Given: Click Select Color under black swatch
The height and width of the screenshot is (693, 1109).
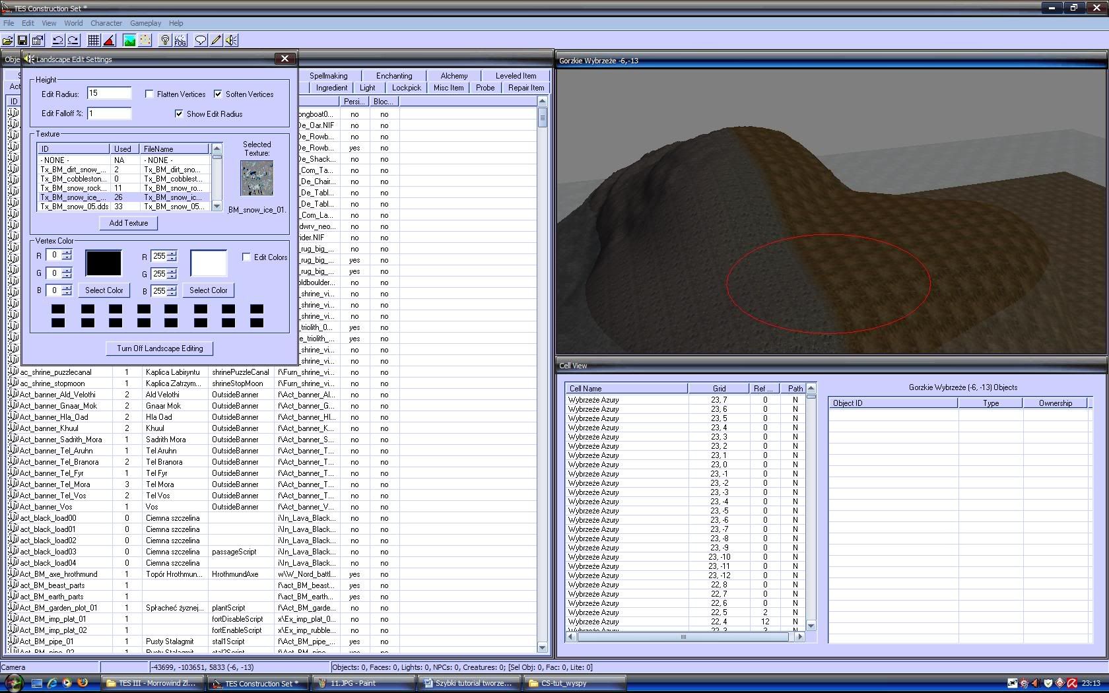Looking at the screenshot, I should pos(104,290).
